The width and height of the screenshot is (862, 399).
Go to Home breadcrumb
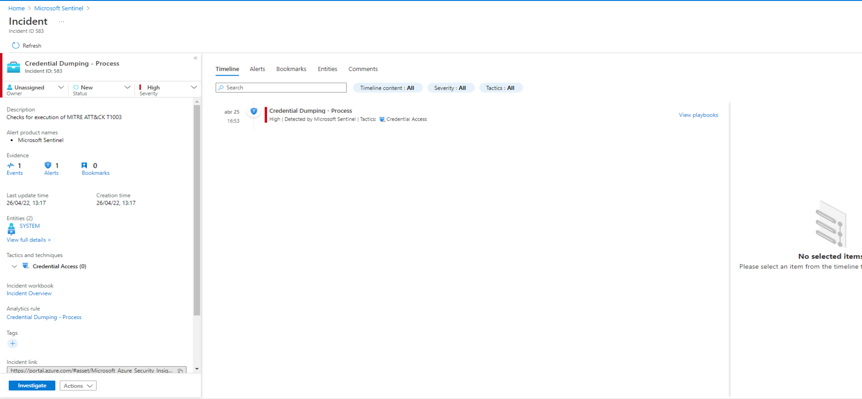pyautogui.click(x=17, y=8)
